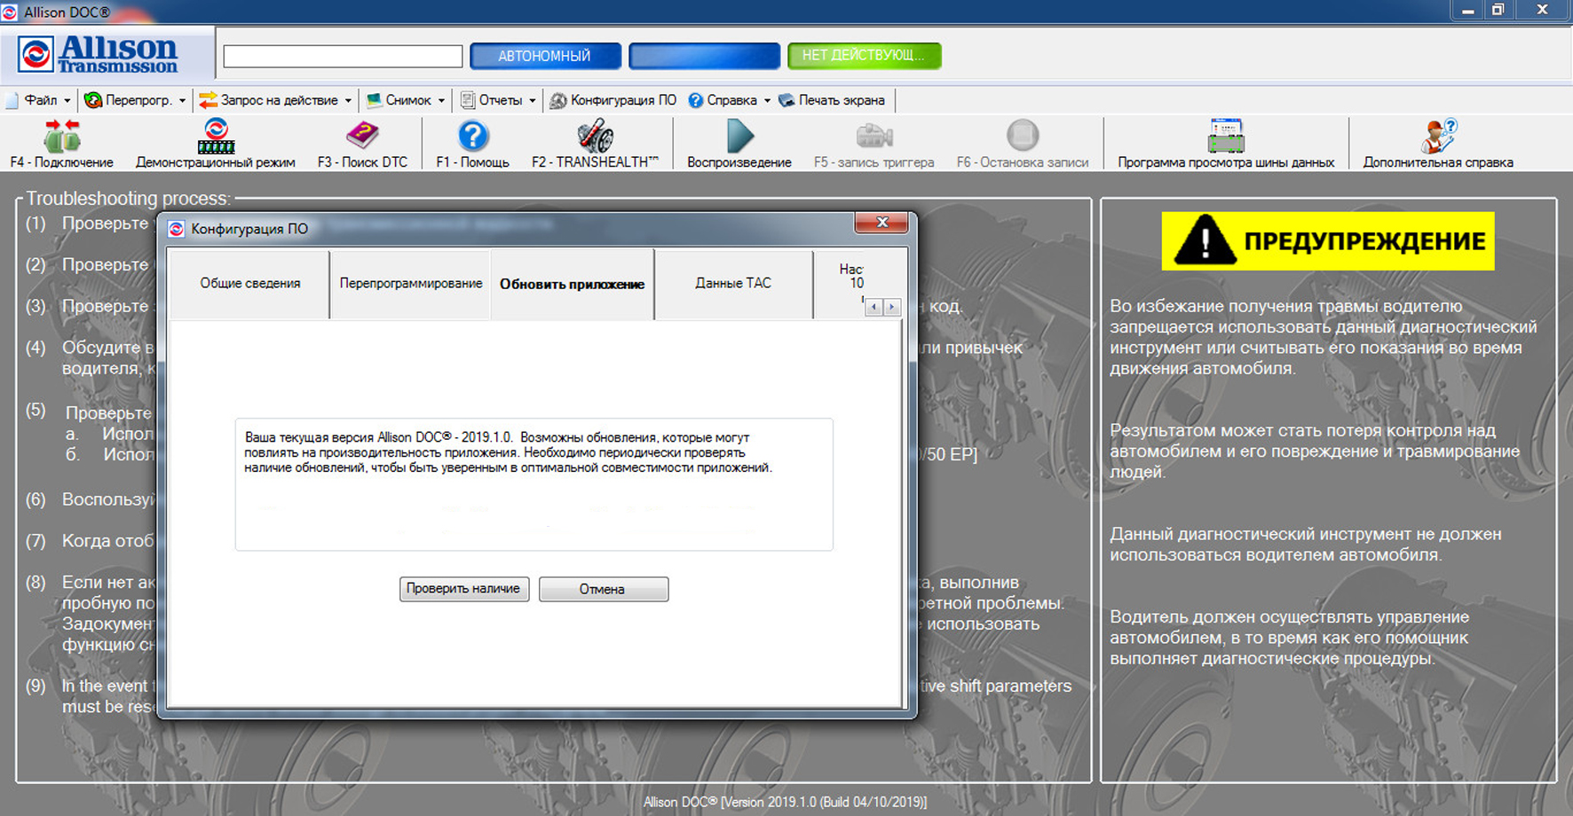Open Программа просмотра шины данных viewer
1573x816 pixels.
(x=1225, y=137)
